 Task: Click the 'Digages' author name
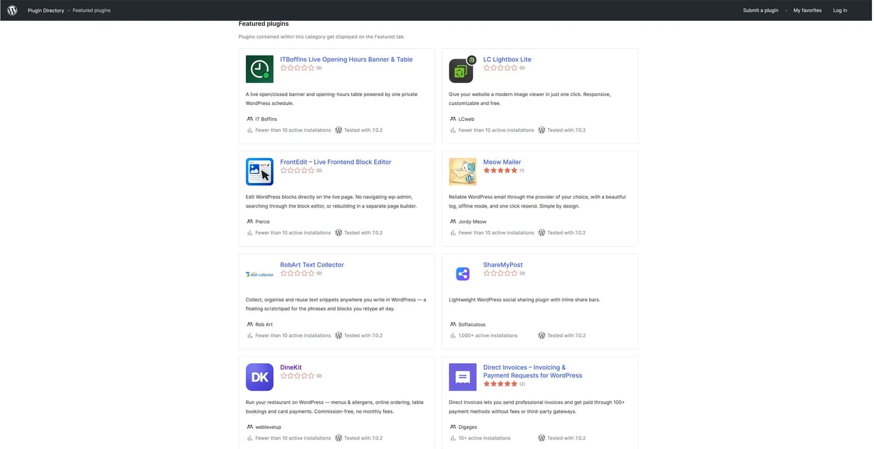click(468, 427)
